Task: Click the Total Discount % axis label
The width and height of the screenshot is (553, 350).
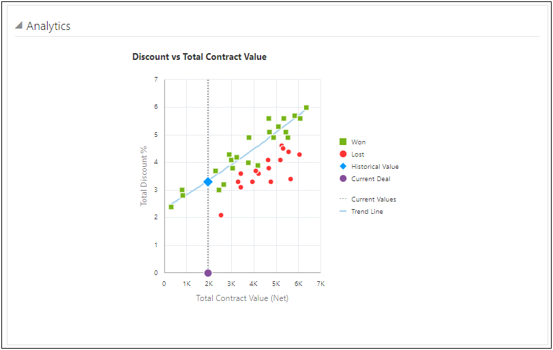Action: (144, 176)
